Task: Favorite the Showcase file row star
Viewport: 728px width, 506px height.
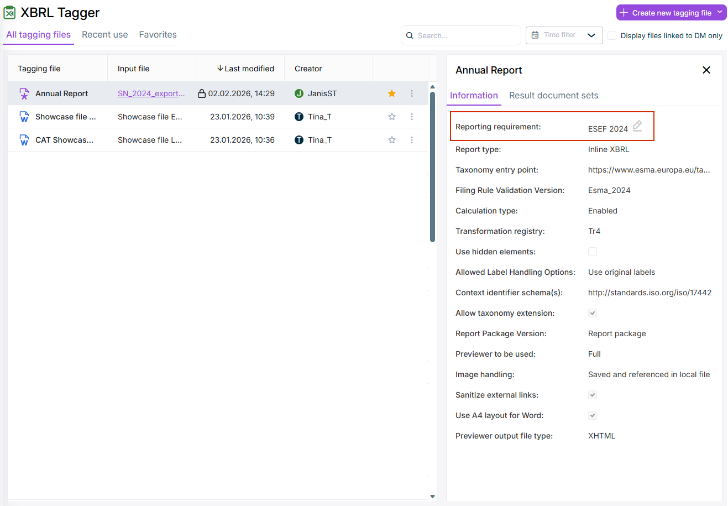Action: 392,117
